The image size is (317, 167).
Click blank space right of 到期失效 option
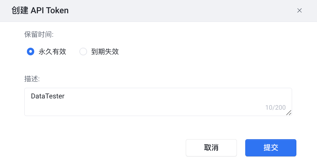click(199, 52)
